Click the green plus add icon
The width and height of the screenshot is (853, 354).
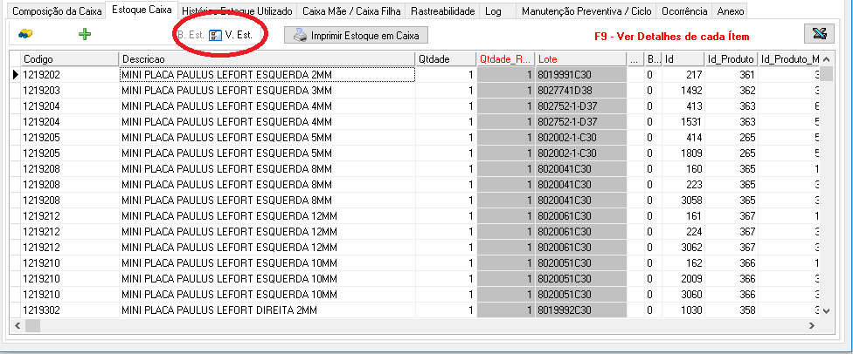pyautogui.click(x=85, y=34)
